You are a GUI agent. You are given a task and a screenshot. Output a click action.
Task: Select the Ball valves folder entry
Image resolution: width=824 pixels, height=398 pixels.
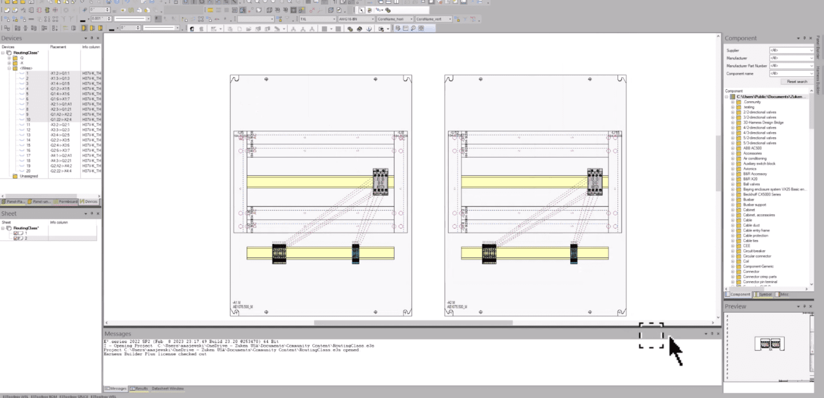751,184
